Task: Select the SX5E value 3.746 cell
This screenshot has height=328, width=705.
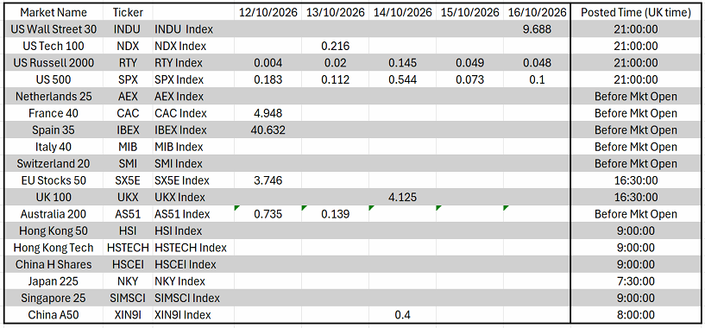Action: tap(268, 180)
